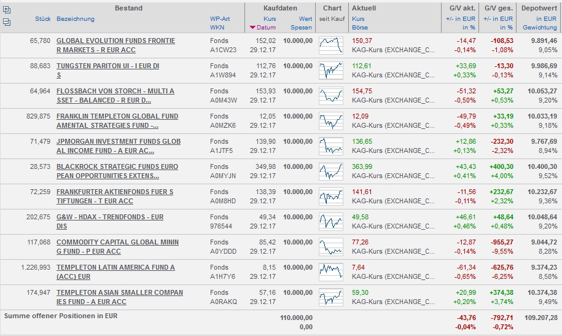562x336 pixels.
Task: Select WKN A0M8HD cell
Action: click(x=223, y=201)
